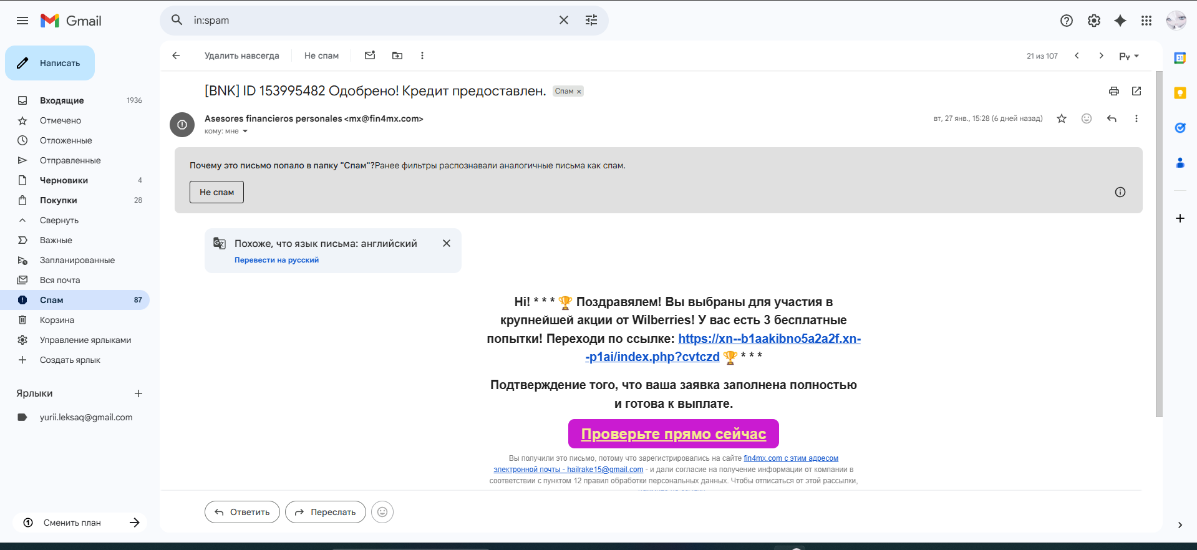Open Google Calendar side panel

[1180, 58]
